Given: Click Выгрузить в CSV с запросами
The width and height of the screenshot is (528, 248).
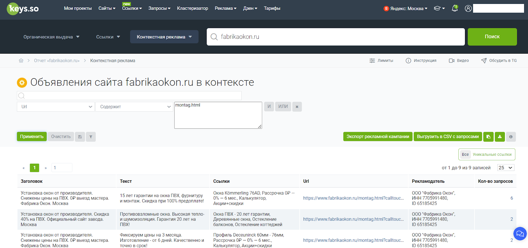Looking at the screenshot, I should coord(448,137).
